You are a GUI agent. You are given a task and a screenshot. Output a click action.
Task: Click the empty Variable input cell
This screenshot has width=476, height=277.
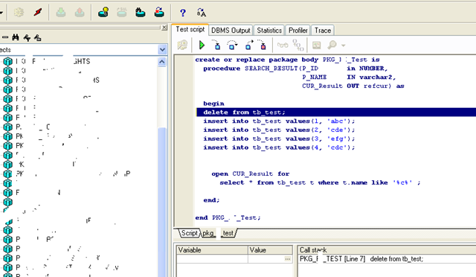[212, 259]
